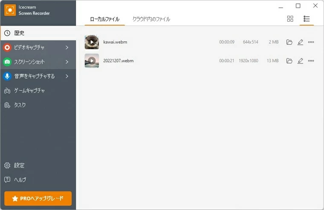
Task: Click edit pencil icon for kawai.webm
Action: coord(300,42)
